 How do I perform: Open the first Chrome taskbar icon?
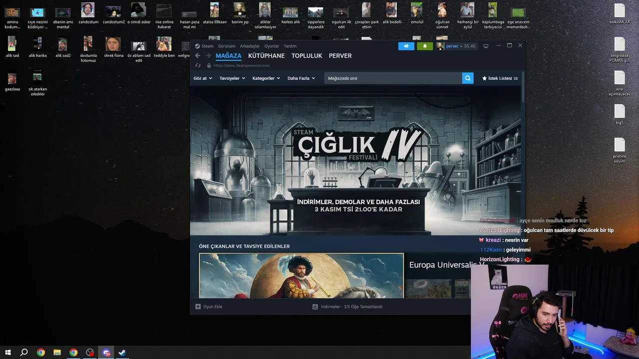[41, 353]
